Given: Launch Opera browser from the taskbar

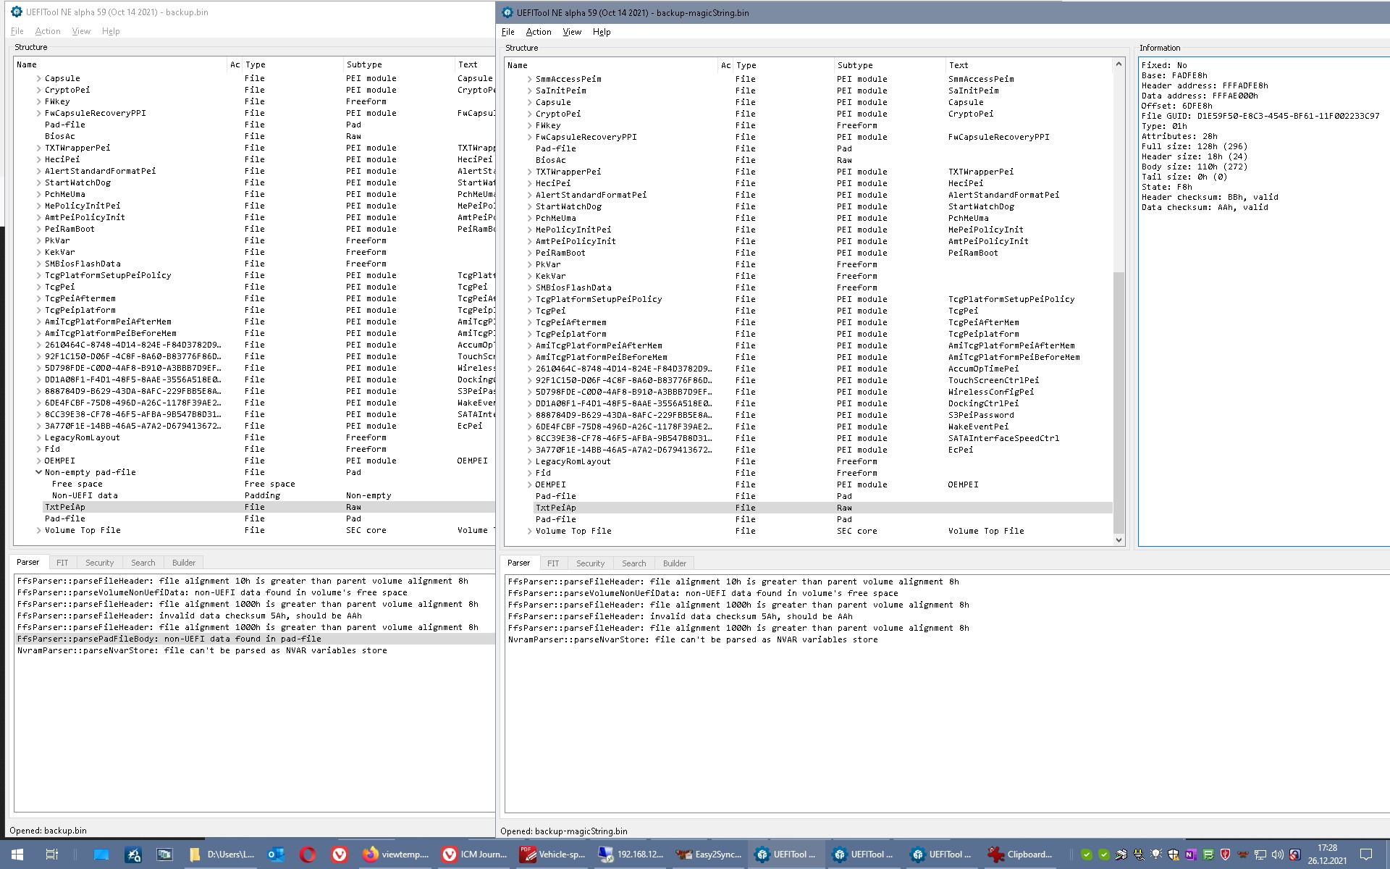Looking at the screenshot, I should 308,855.
